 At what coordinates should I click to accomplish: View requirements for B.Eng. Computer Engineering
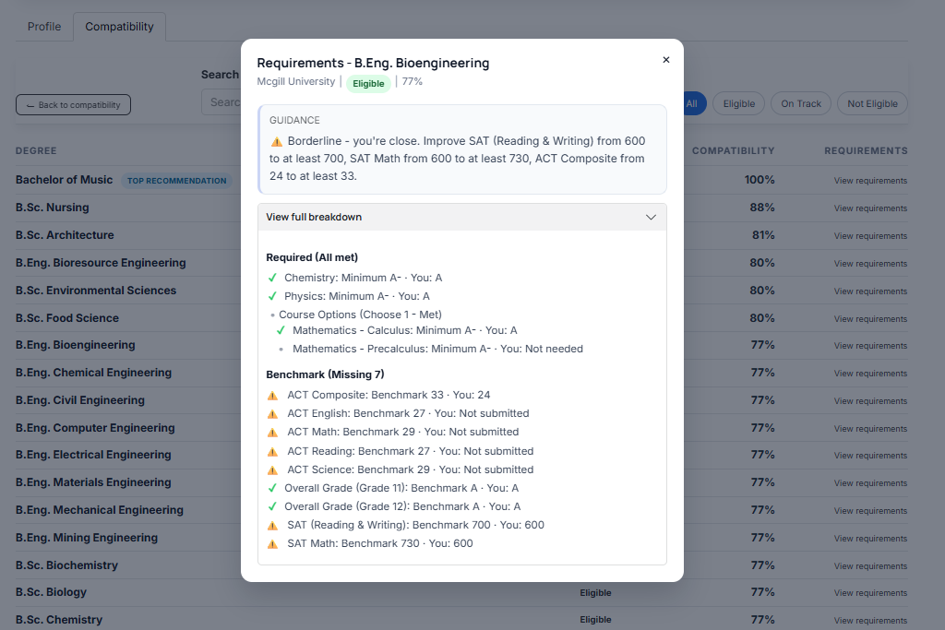click(870, 429)
